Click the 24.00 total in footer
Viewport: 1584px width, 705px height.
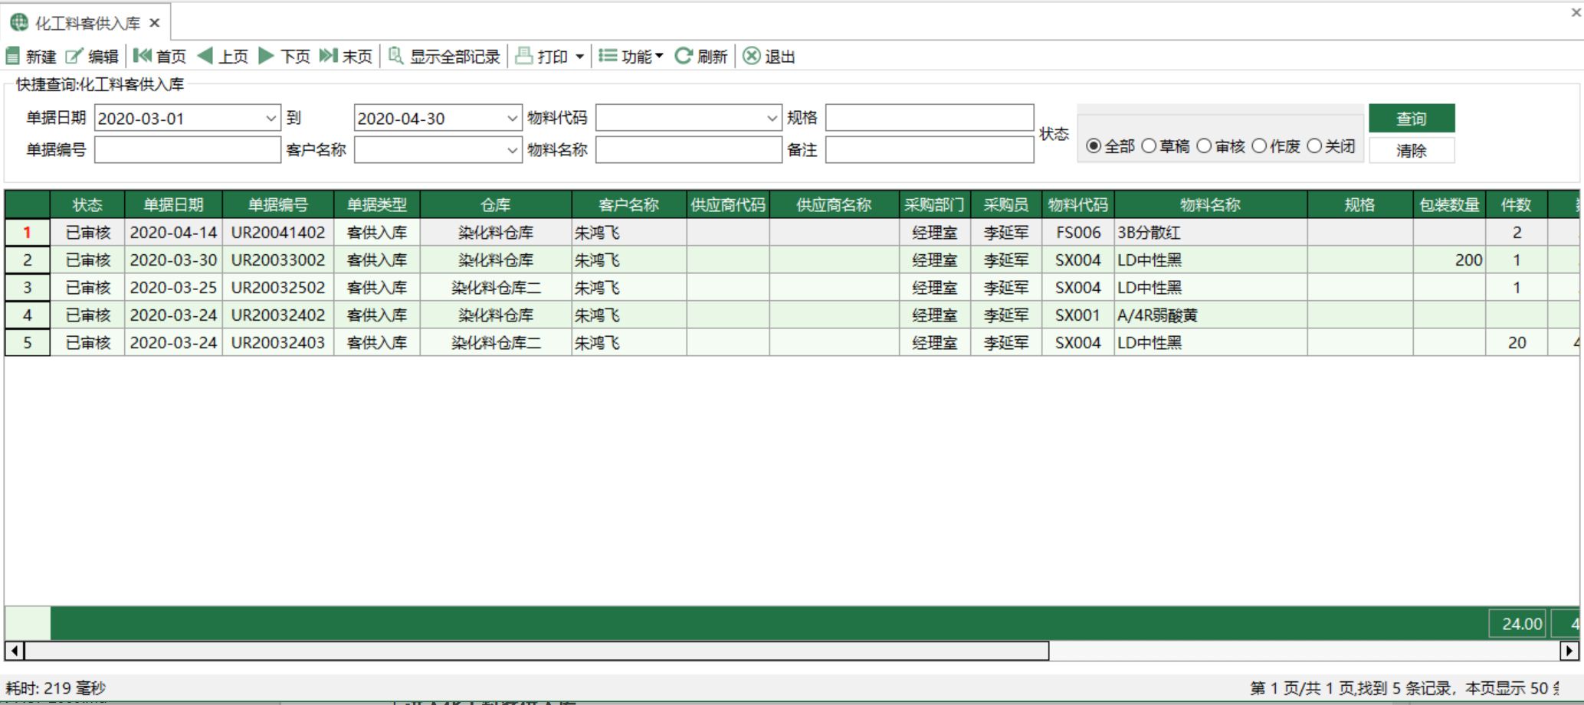click(x=1517, y=624)
